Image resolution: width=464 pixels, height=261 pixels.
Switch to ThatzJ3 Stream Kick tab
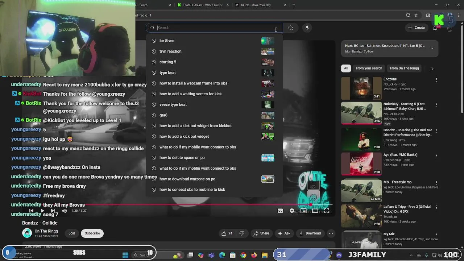coord(203,5)
